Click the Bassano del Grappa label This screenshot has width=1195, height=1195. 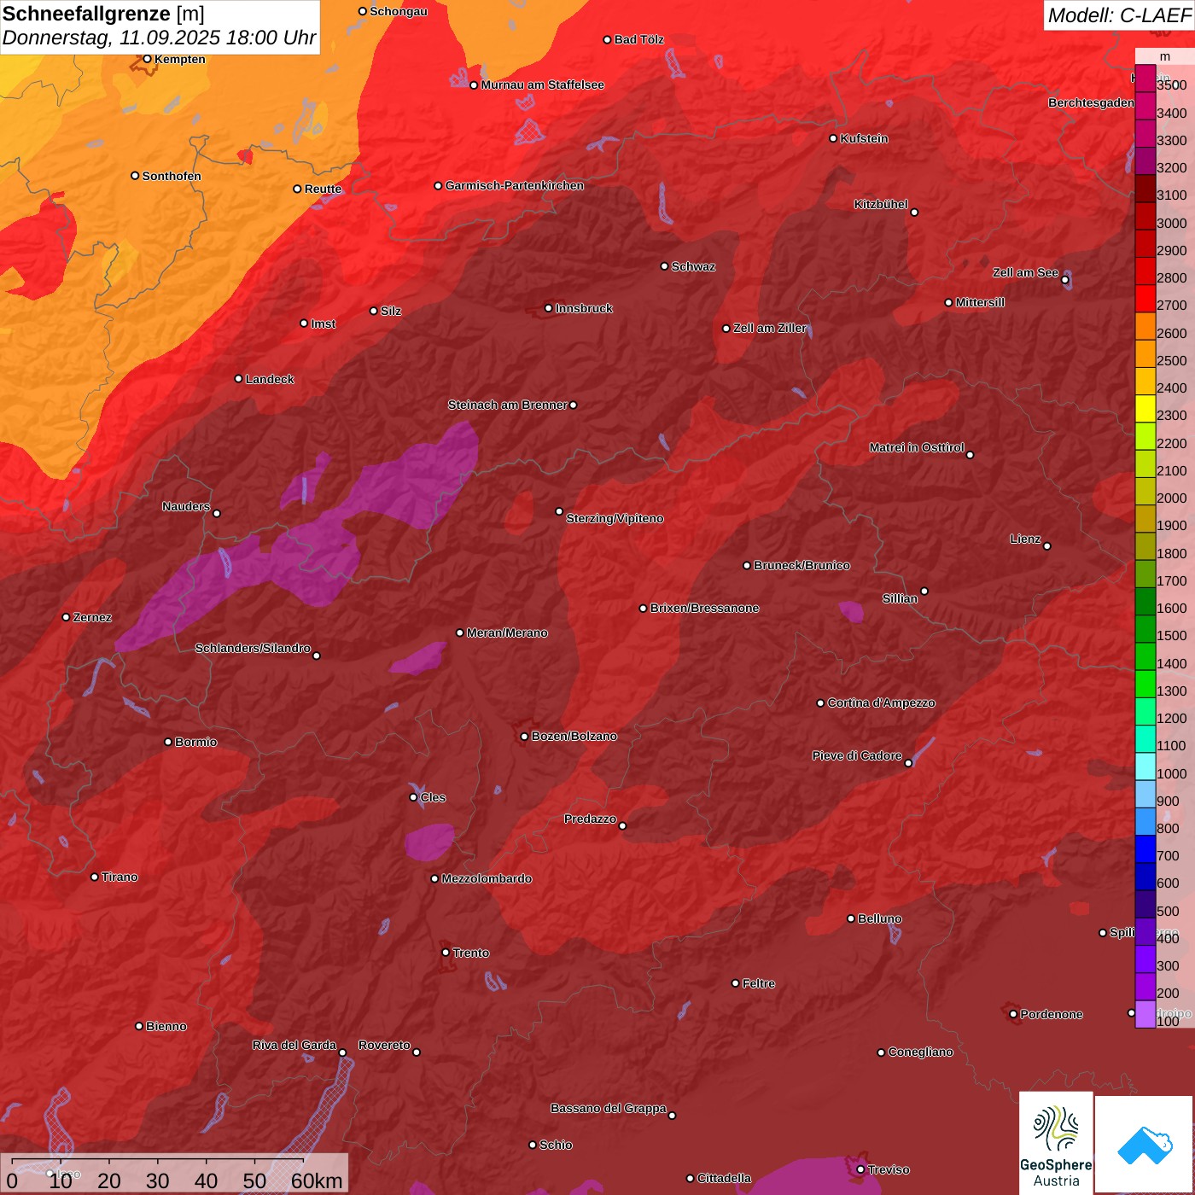[x=609, y=1108]
